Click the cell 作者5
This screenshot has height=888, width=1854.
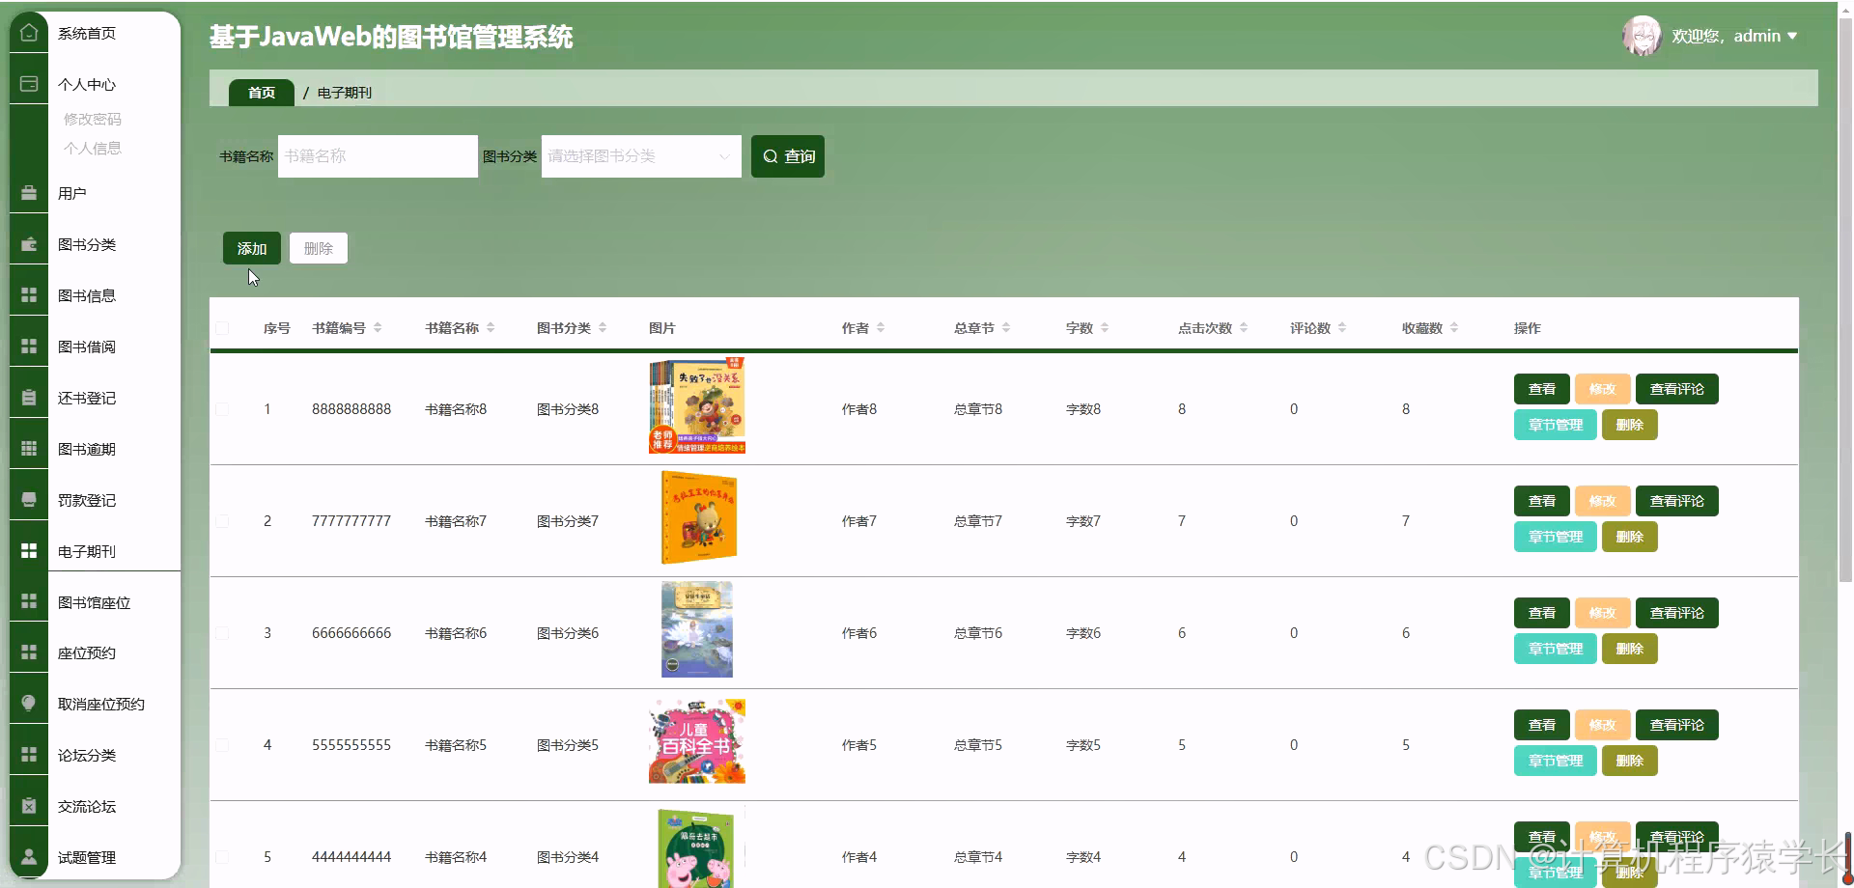[x=859, y=745]
